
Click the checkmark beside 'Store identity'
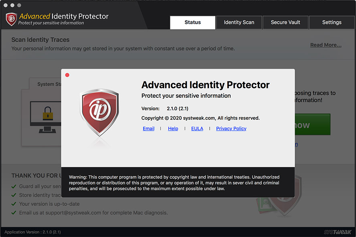[x=14, y=195]
